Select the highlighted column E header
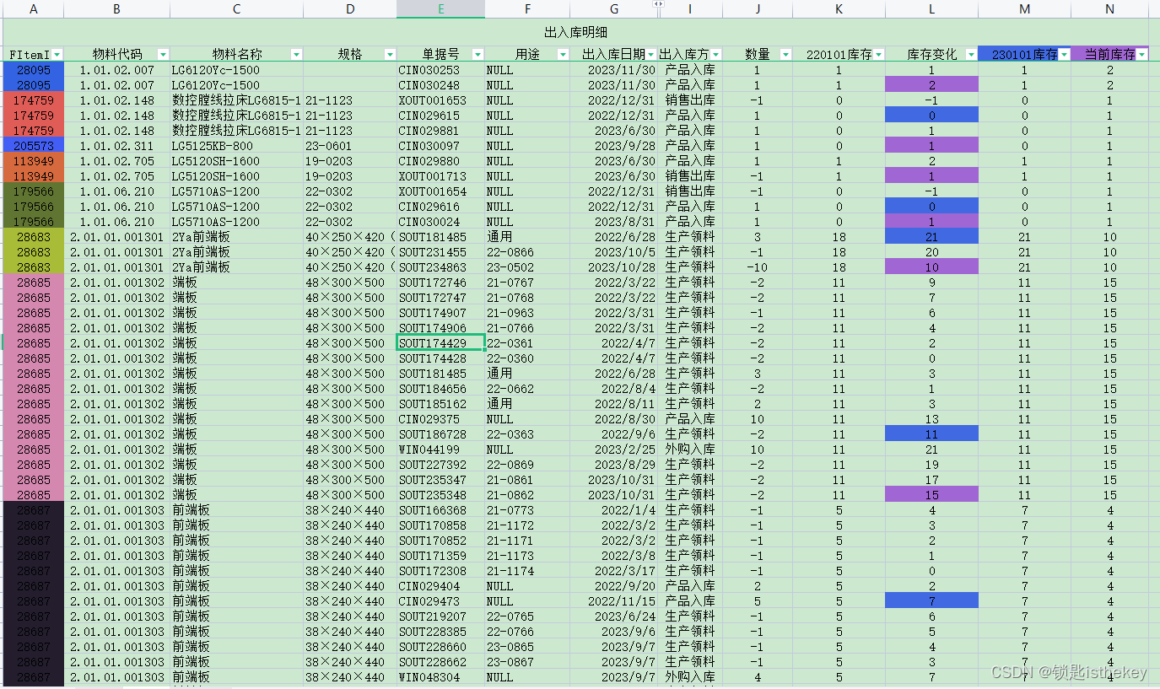 click(x=440, y=9)
